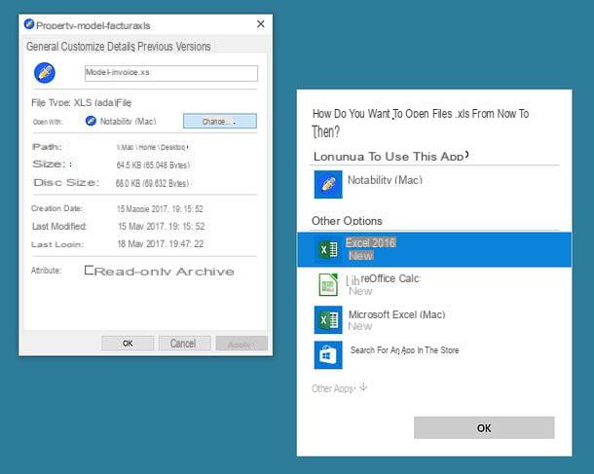Click the path value Mac\Home\Desktop
The width and height of the screenshot is (594, 474).
(x=152, y=147)
